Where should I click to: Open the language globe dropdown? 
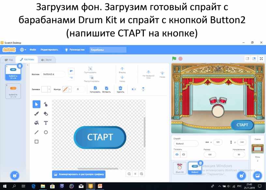(x=23, y=50)
